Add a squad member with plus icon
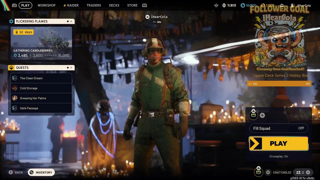Image resolution: width=320 pixels, height=180 pixels. click(262, 115)
